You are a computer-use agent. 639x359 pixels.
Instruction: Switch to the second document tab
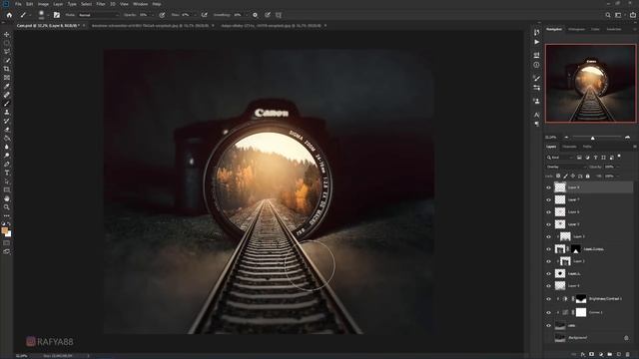click(x=150, y=26)
